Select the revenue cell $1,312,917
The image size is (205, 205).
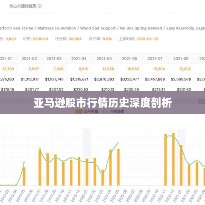pos(30,79)
